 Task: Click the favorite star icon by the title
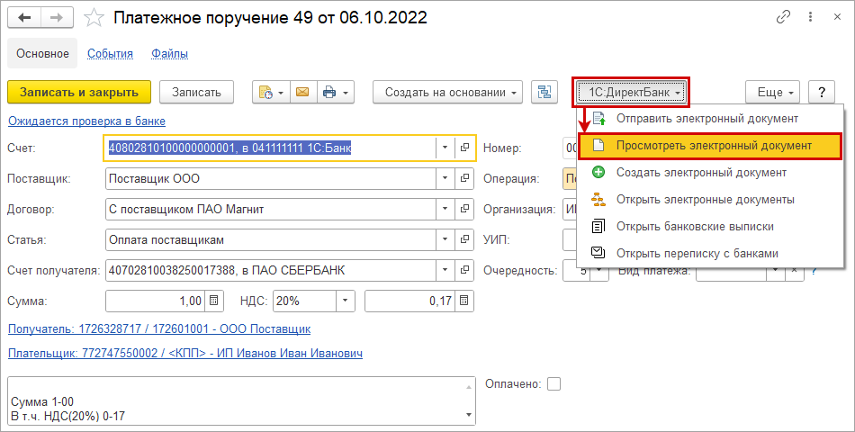click(94, 17)
